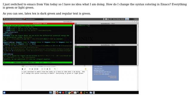This screenshot has width=191, height=107.
Task: Switch to the dustin@dustin taskbar entry
Action: 30,19
